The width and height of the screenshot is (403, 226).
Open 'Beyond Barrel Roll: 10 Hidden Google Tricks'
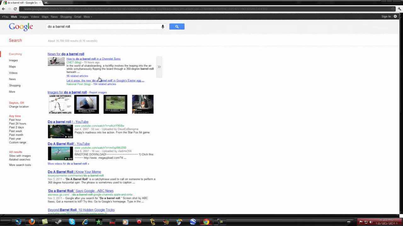(x=81, y=210)
